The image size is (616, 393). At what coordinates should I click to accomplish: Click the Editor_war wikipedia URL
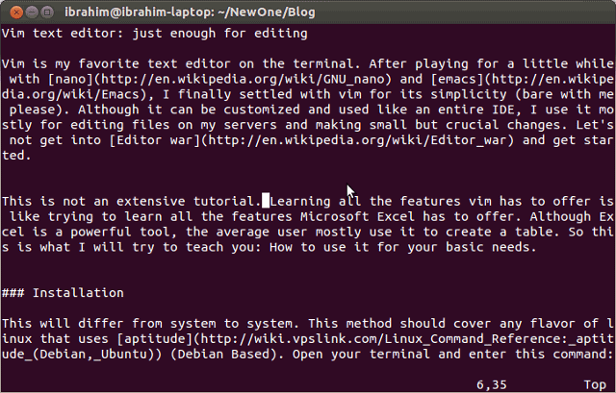(357, 140)
